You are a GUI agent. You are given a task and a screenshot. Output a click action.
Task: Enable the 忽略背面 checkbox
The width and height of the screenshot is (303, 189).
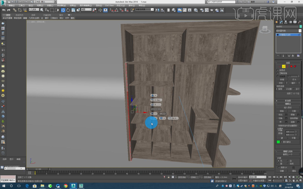coord(277,73)
